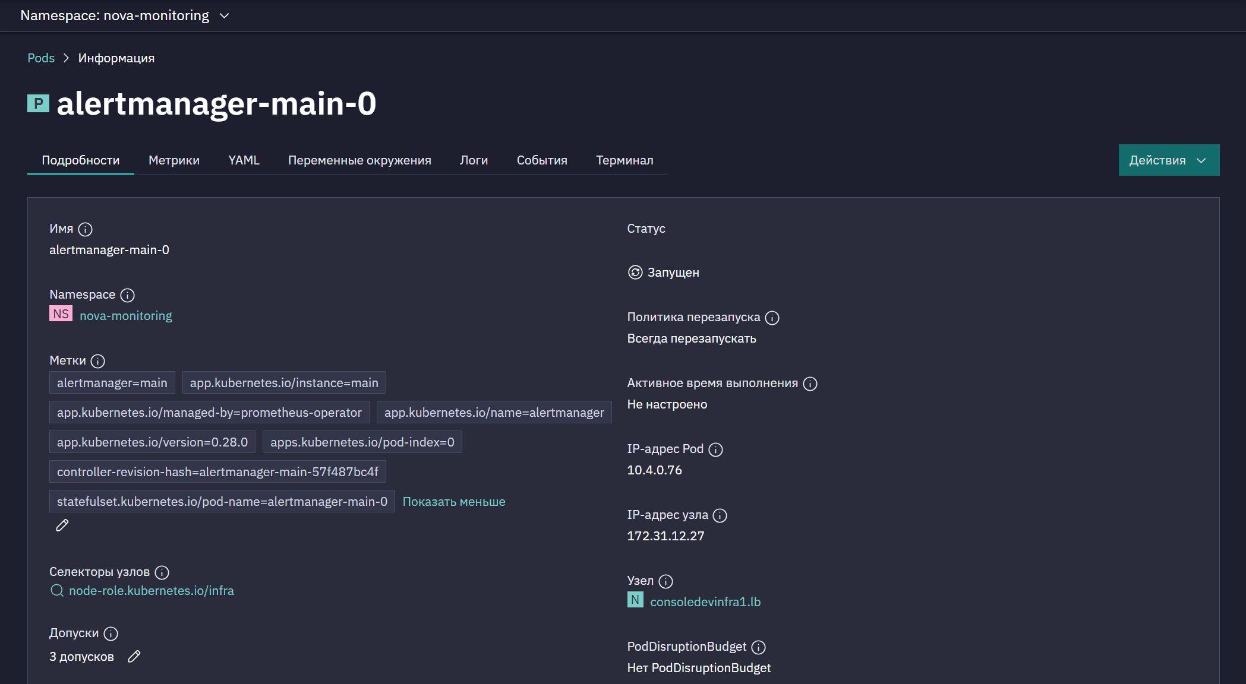The width and height of the screenshot is (1246, 684).
Task: Open the Логи tab
Action: 474,160
